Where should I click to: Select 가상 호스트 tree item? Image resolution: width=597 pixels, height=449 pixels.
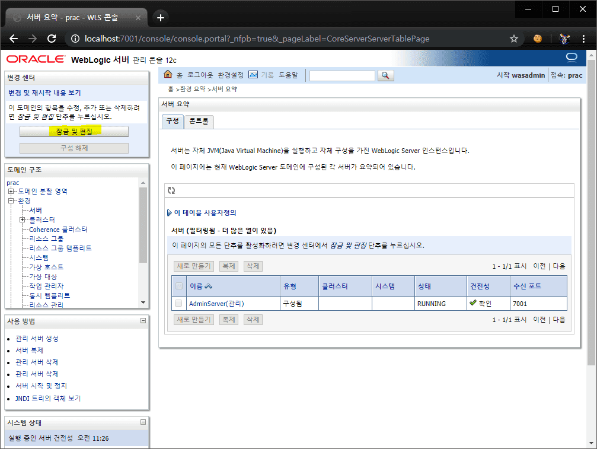[x=46, y=267]
